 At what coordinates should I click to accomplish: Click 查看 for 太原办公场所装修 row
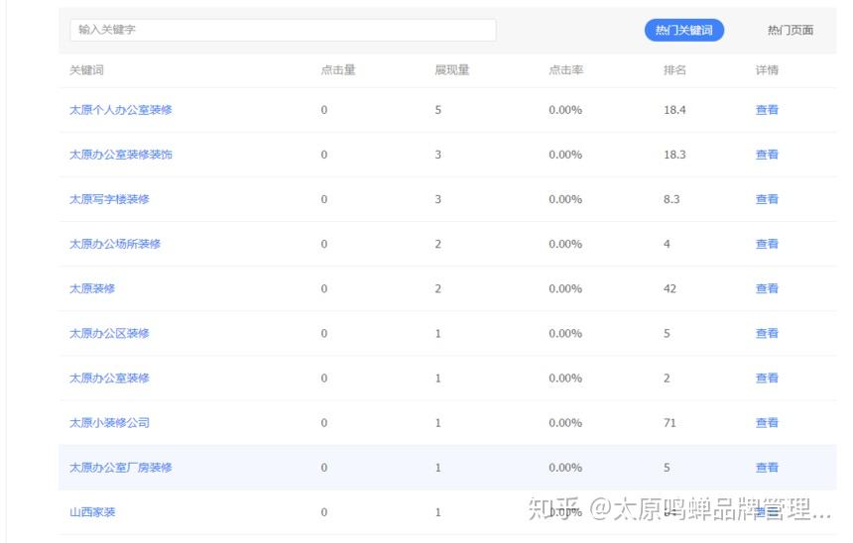point(767,244)
